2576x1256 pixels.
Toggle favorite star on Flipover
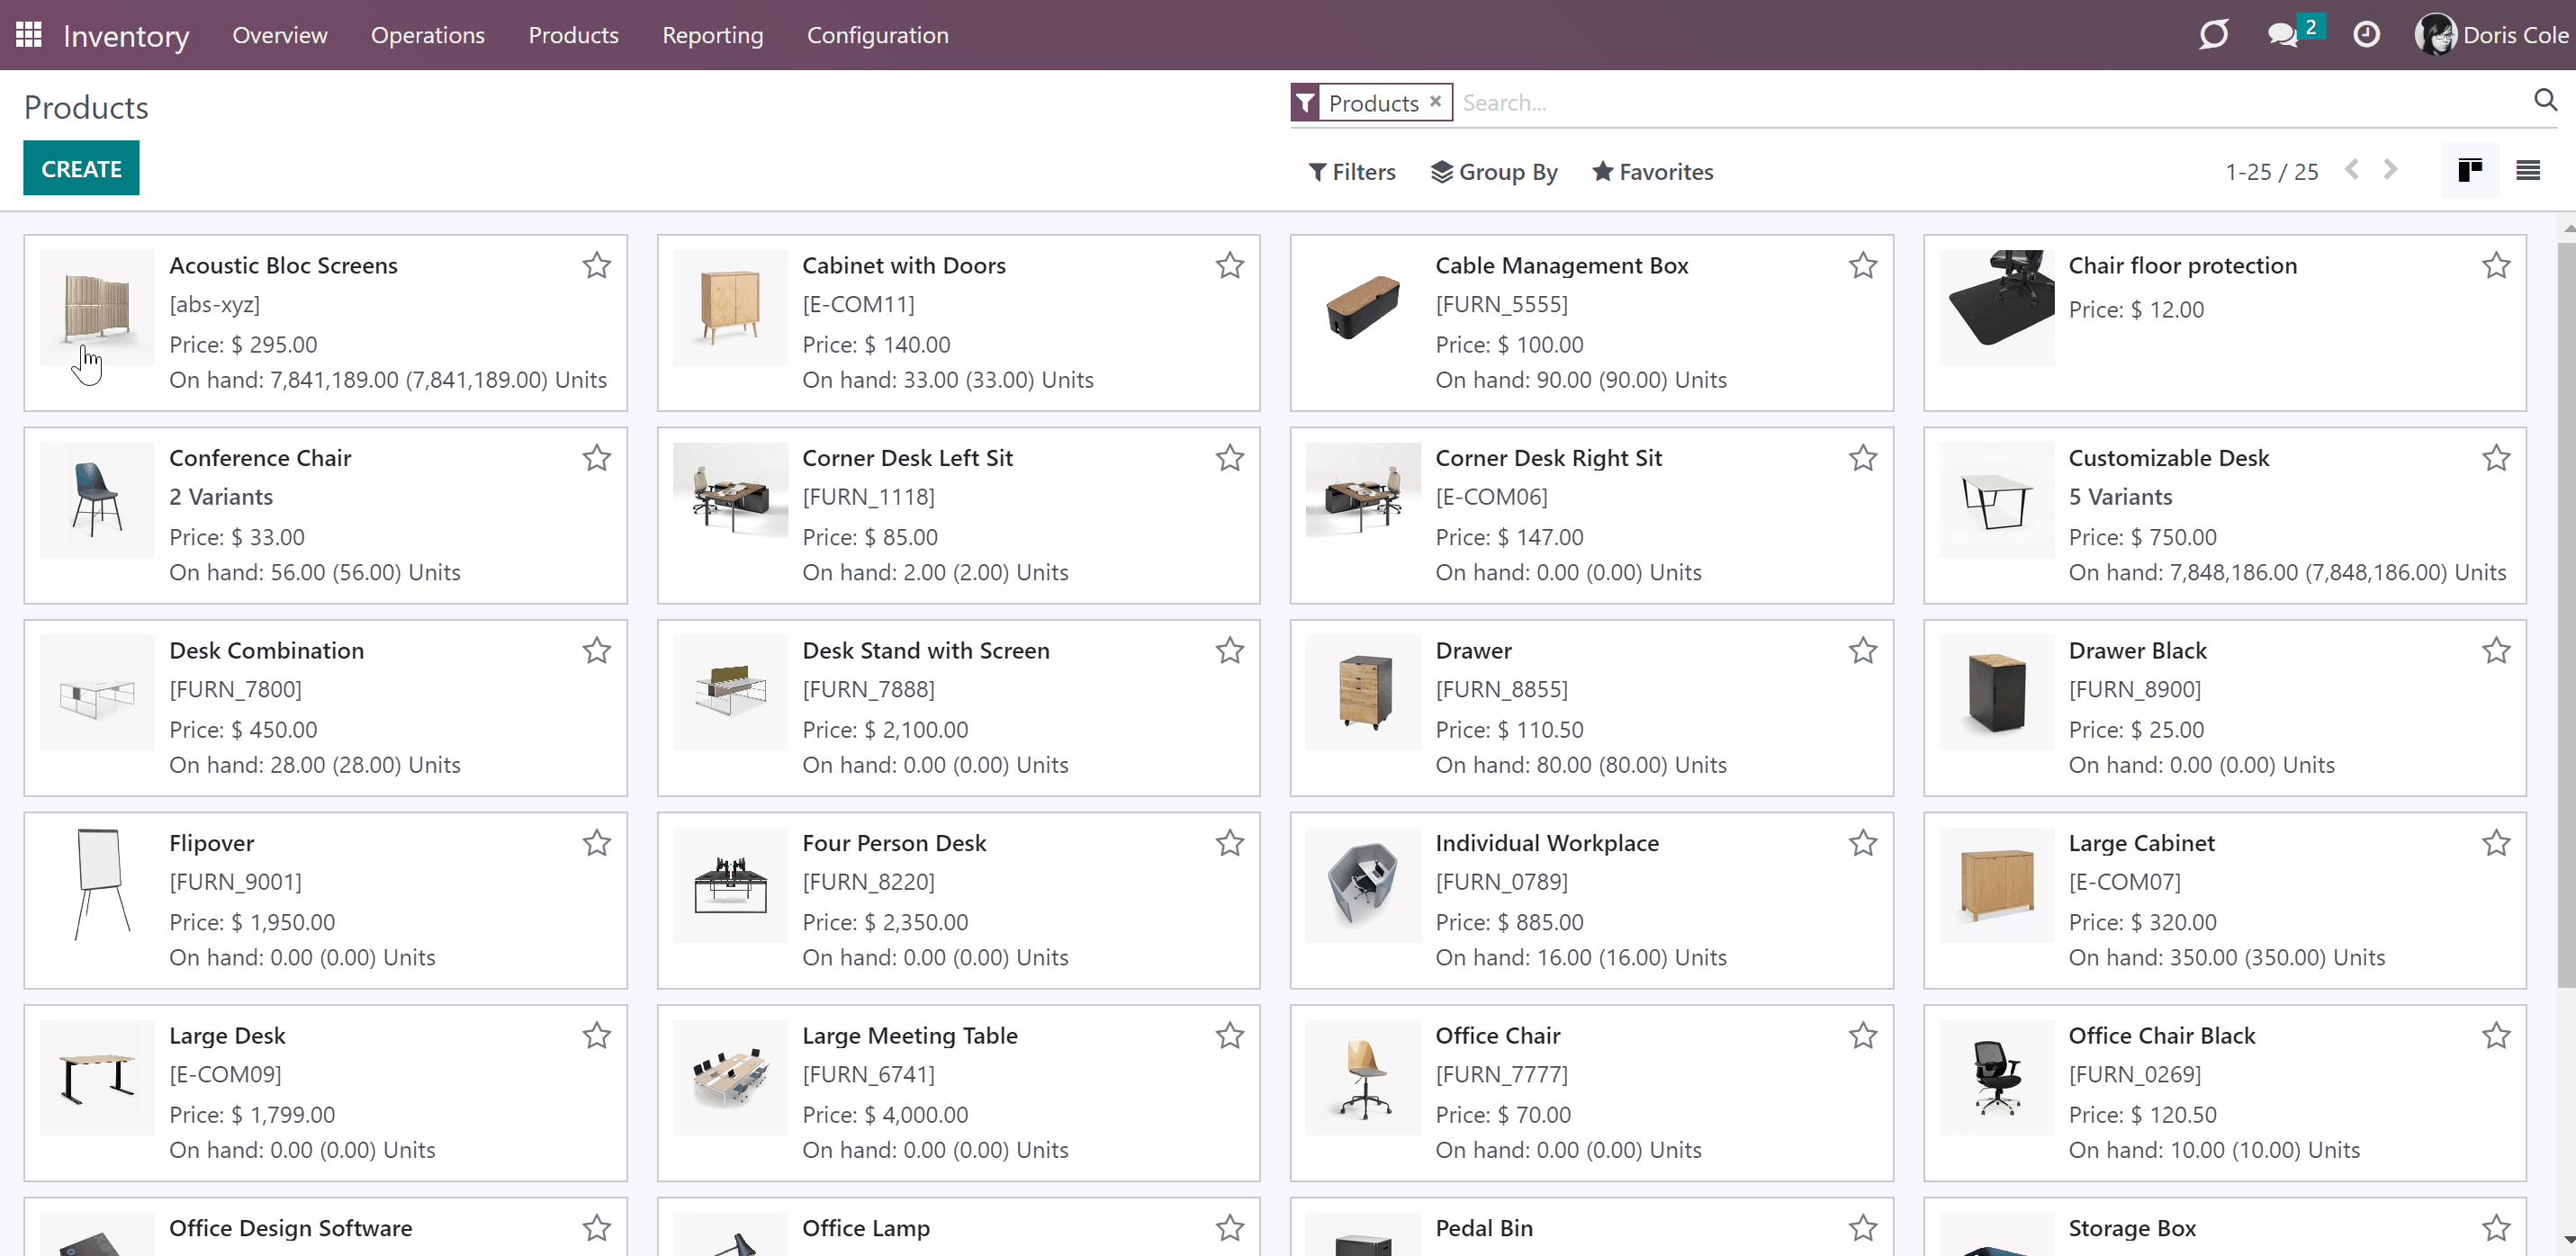point(597,843)
